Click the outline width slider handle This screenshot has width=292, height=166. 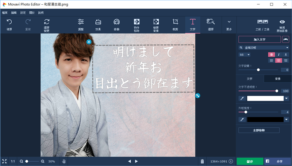coord(246,112)
